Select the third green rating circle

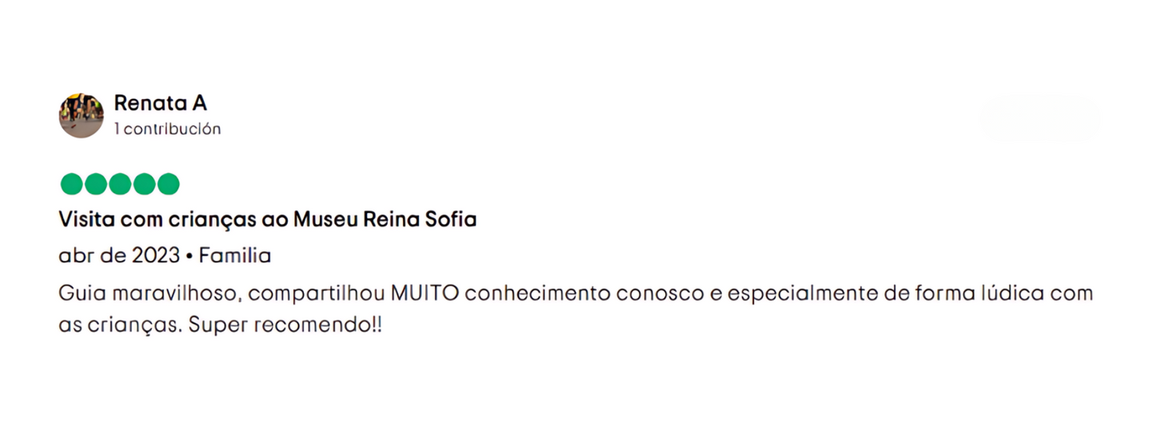pos(119,184)
